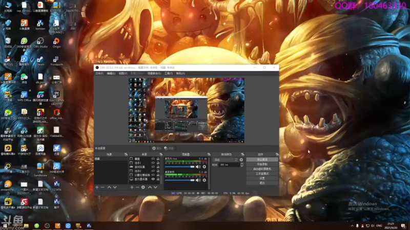
Task: Pop out the 来源 dock panel
Action: coord(161,154)
